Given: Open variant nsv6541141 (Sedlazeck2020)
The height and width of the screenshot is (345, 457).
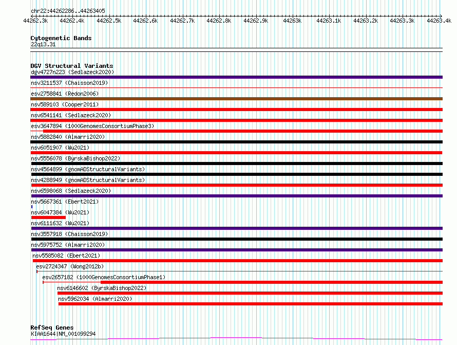Looking at the screenshot, I should tap(71, 115).
